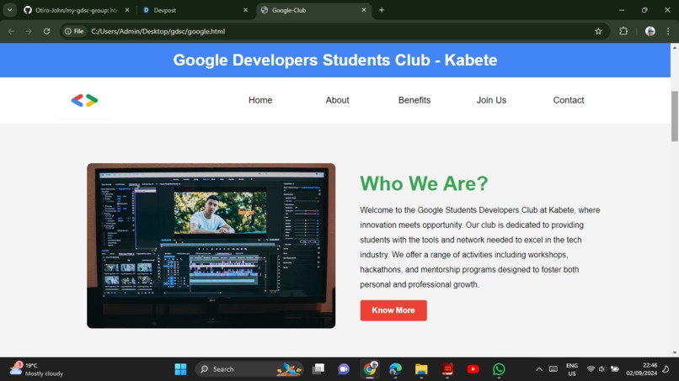The height and width of the screenshot is (381, 679).
Task: Open WhatsApp from the taskbar
Action: (499, 369)
